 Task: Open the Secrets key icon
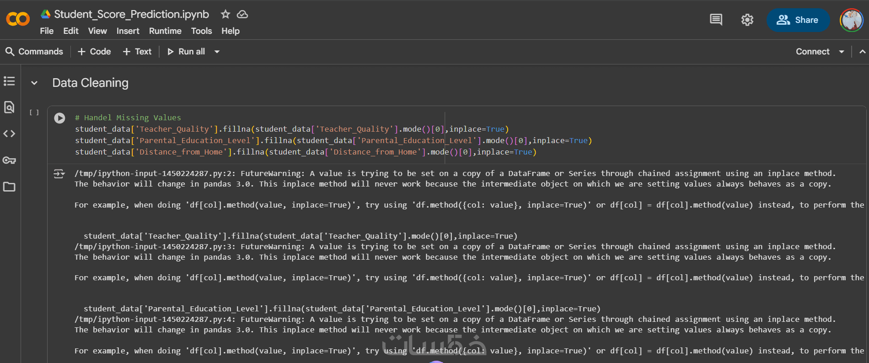[9, 160]
